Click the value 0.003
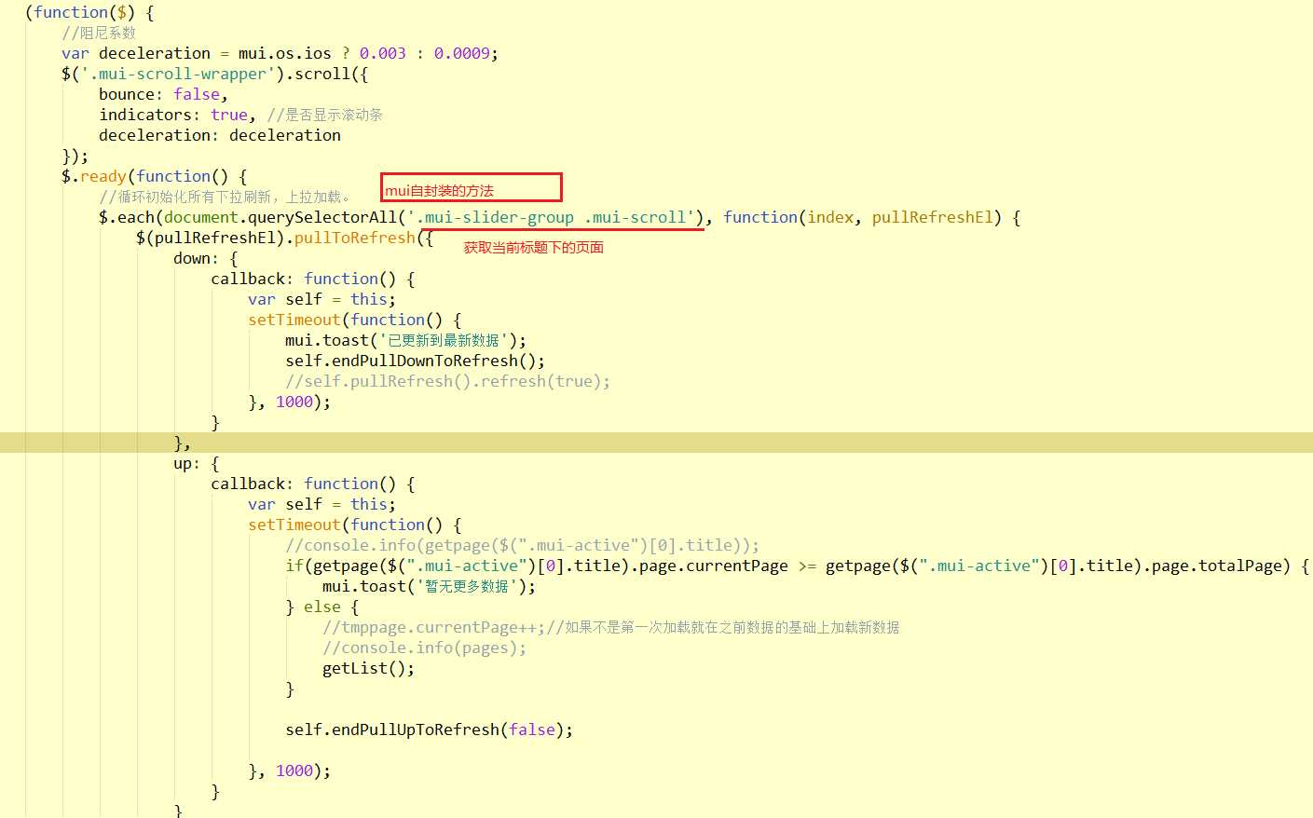 tap(383, 53)
